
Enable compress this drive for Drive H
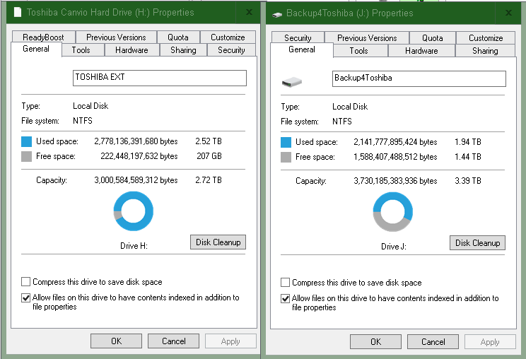click(x=26, y=281)
